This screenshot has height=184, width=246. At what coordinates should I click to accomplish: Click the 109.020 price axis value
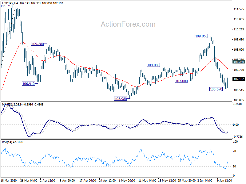[239, 50]
